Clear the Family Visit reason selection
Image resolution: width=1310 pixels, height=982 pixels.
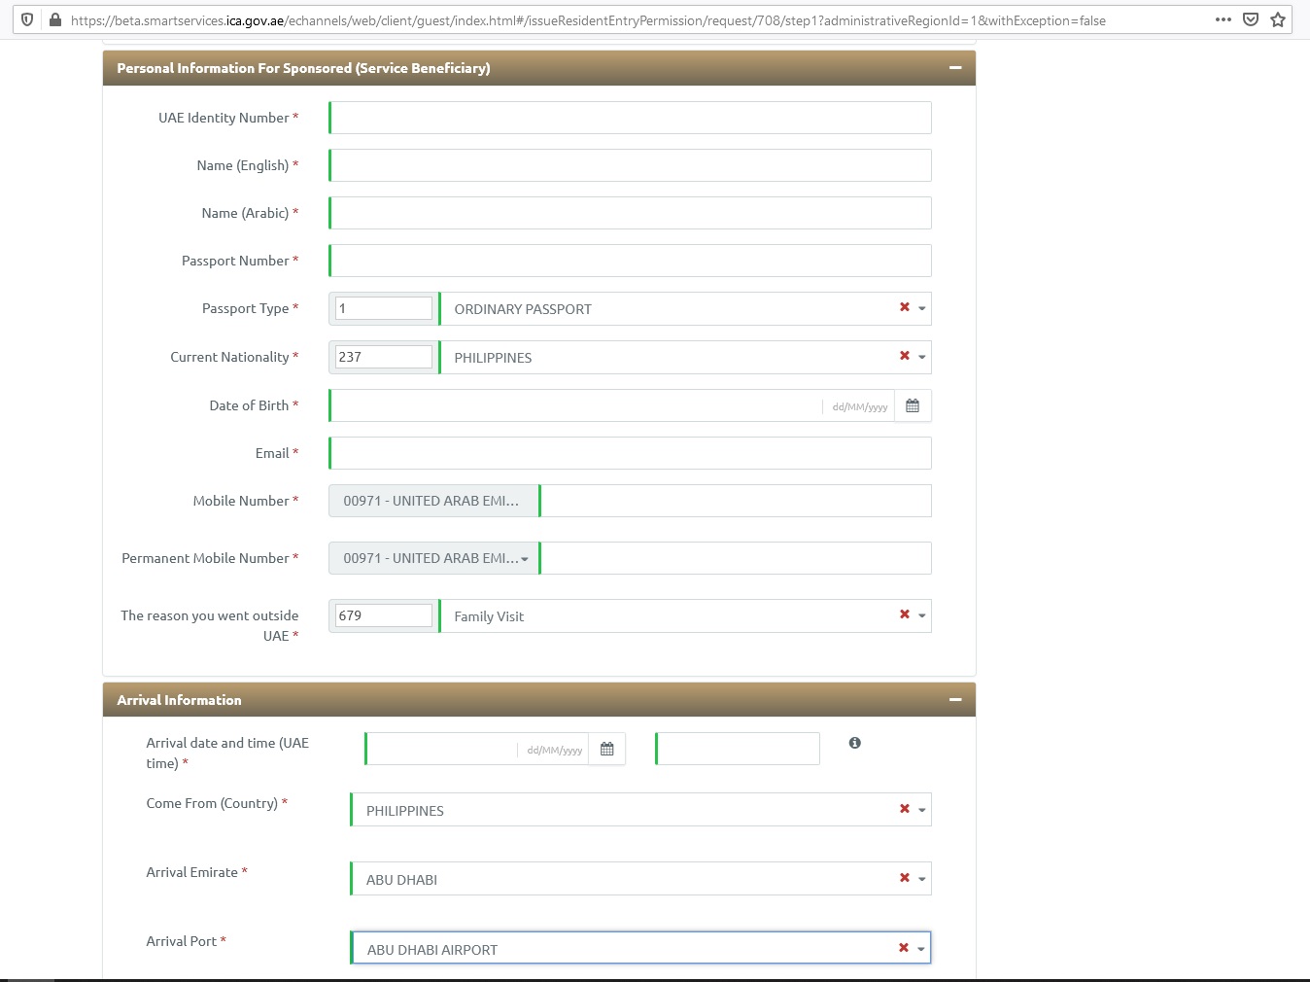click(x=904, y=614)
